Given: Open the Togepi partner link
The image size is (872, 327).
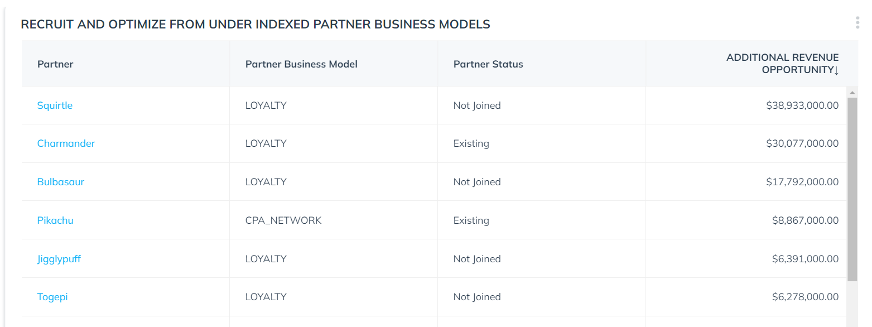Looking at the screenshot, I should (x=52, y=297).
